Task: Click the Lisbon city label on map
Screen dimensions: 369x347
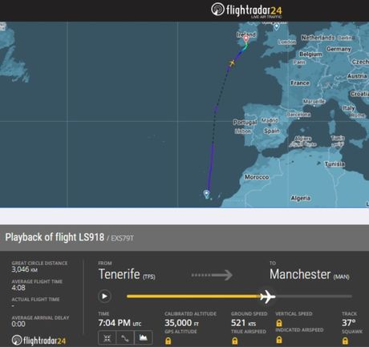Action: tap(243, 131)
